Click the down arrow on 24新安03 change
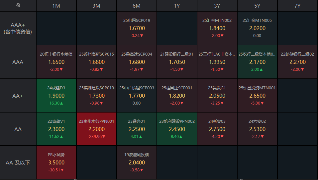This screenshot has height=180, width=318. click(x=222, y=137)
